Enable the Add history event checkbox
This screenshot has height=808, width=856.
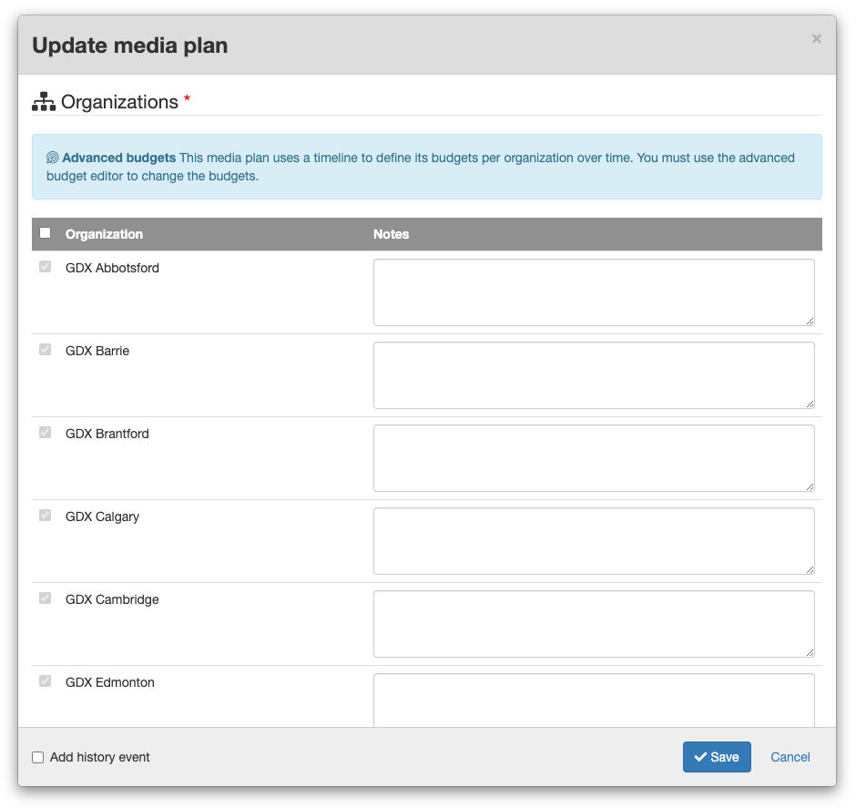pyautogui.click(x=37, y=757)
